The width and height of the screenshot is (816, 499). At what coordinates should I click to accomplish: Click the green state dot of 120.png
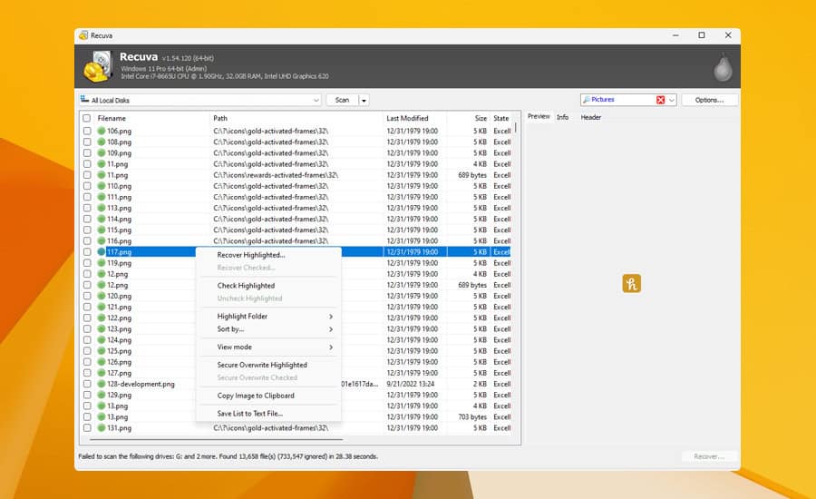[102, 296]
